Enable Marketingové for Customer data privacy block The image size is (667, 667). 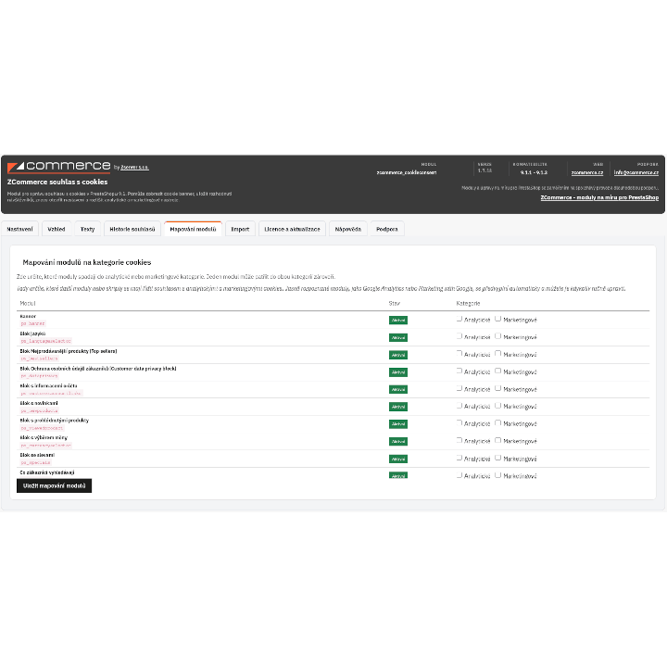pos(497,371)
